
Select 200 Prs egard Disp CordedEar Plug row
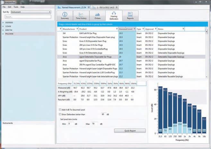pos(131,65)
